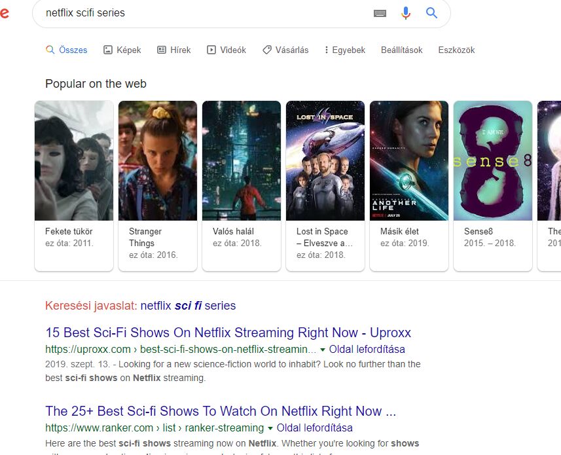
Task: Click the Videók play icon
Action: 211,50
